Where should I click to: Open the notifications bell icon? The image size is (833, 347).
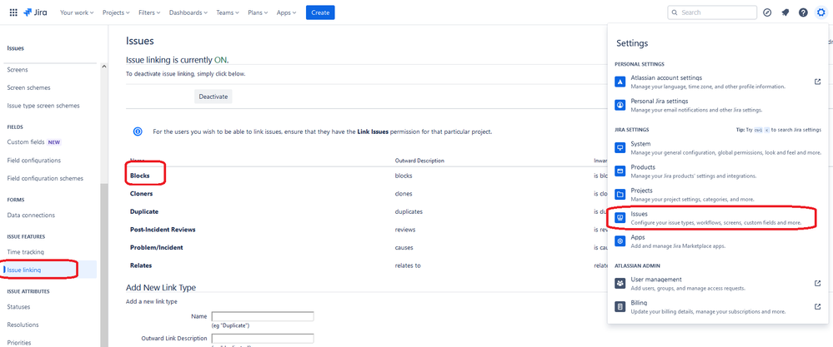[785, 12]
